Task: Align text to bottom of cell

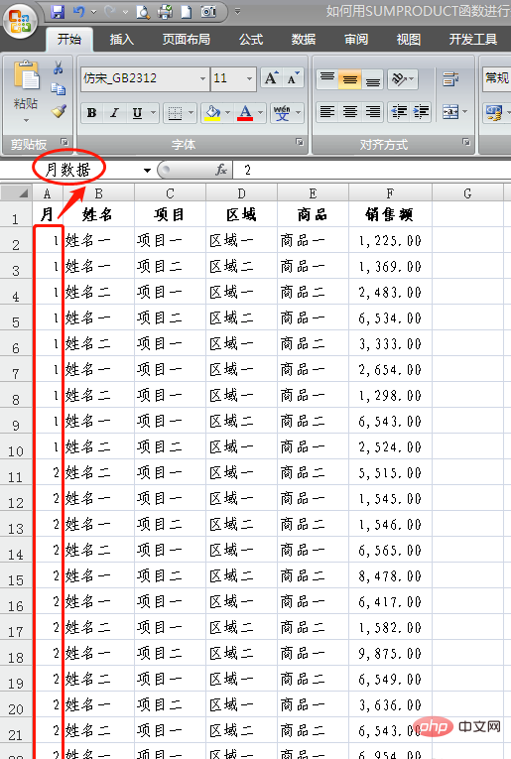Action: pos(372,79)
